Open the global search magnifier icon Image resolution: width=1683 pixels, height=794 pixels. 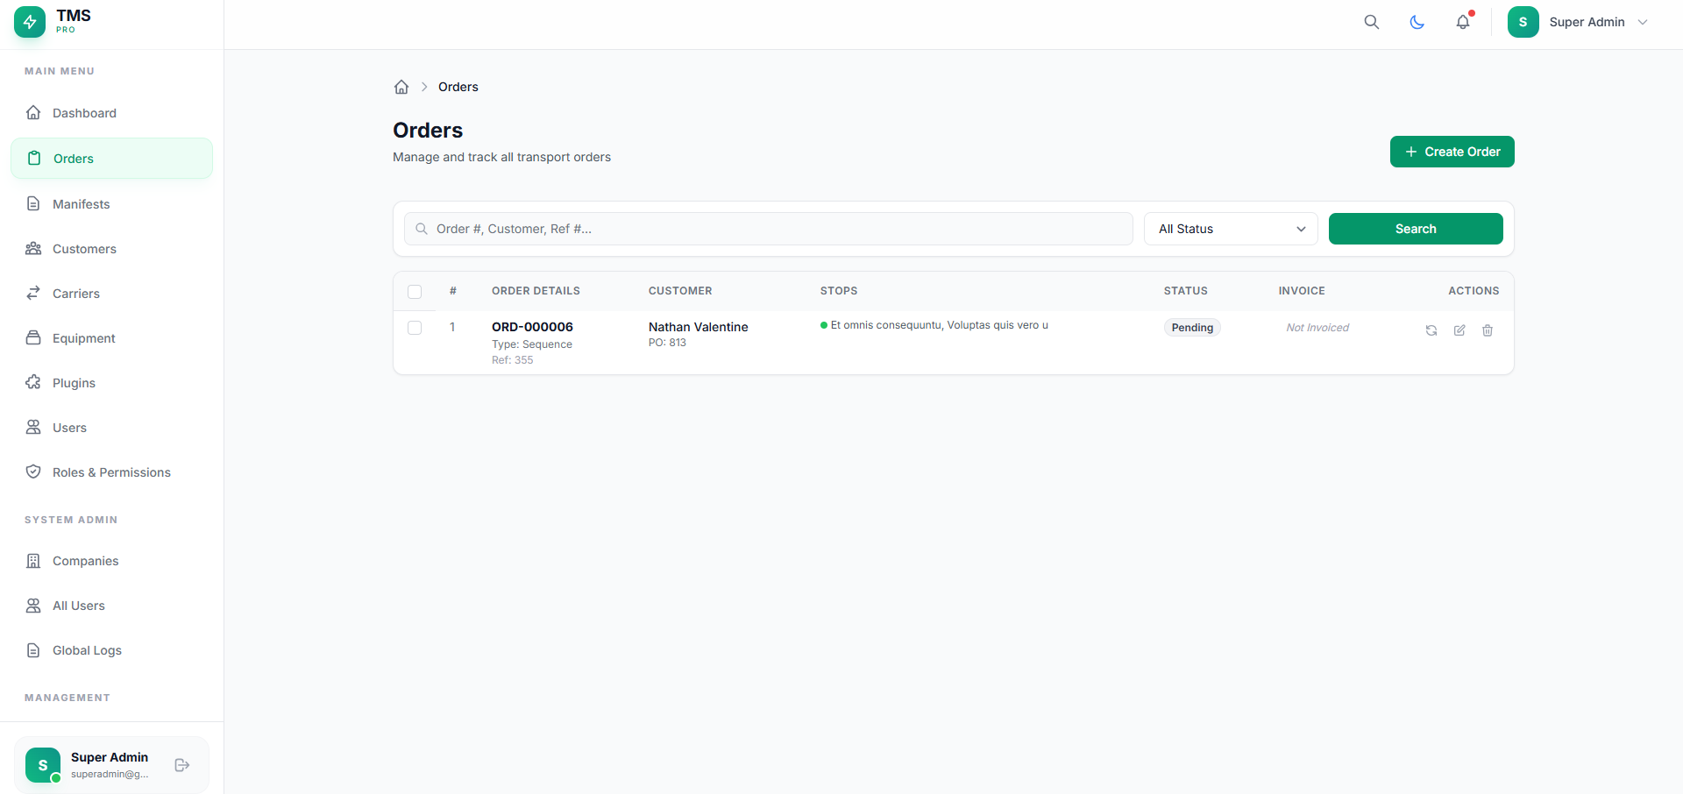tap(1372, 22)
